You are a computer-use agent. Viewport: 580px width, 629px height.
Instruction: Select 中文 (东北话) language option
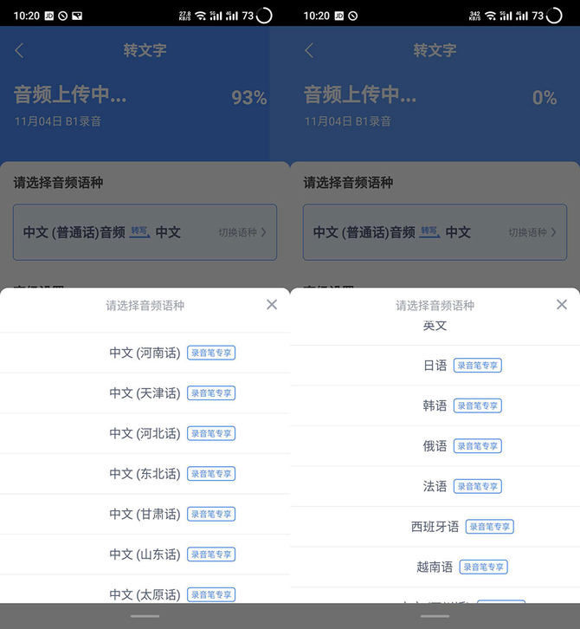[x=145, y=474]
